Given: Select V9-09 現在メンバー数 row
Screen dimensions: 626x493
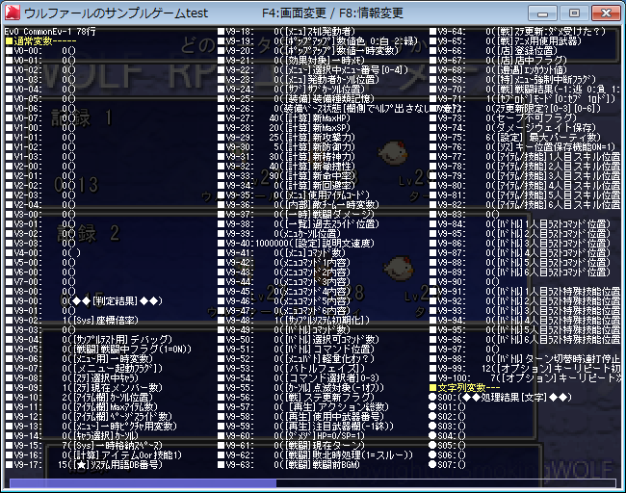Looking at the screenshot, I should coord(84,387).
